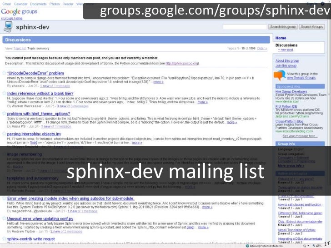Star the Error when creating module index topic

(x=4, y=198)
